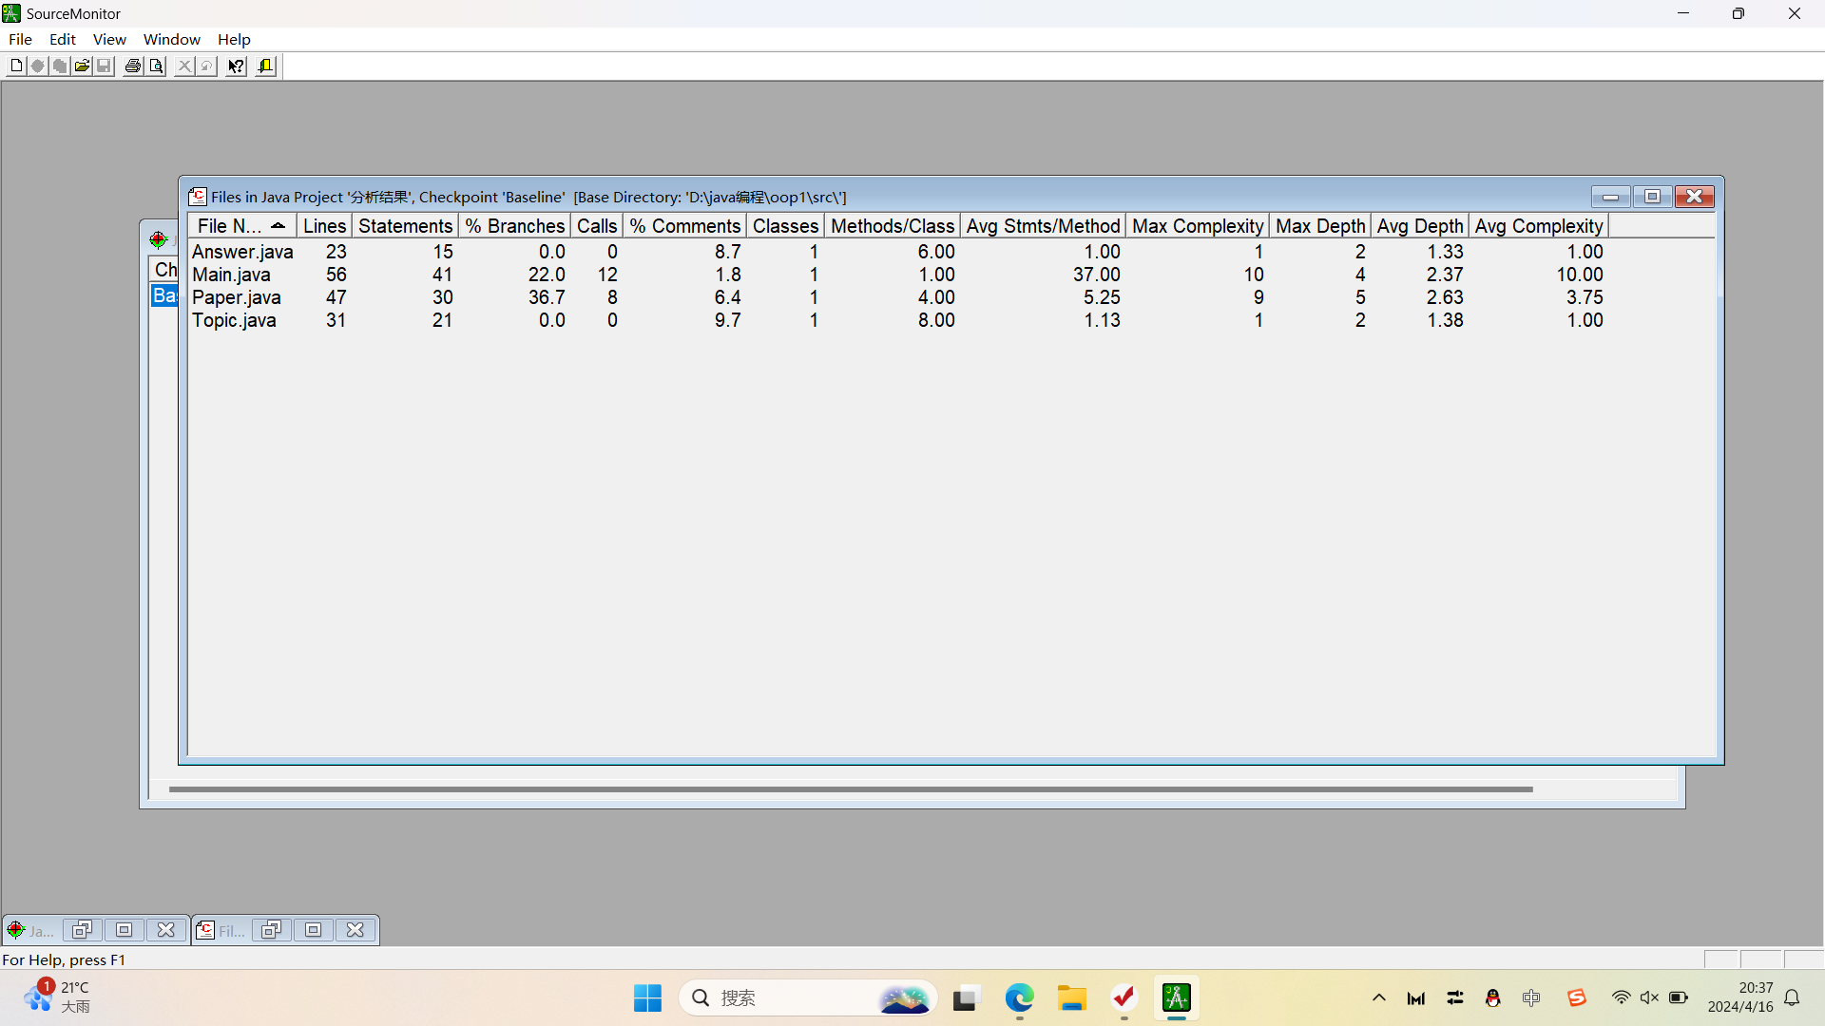Click the Avg Complexity column header
1825x1026 pixels.
pyautogui.click(x=1538, y=226)
